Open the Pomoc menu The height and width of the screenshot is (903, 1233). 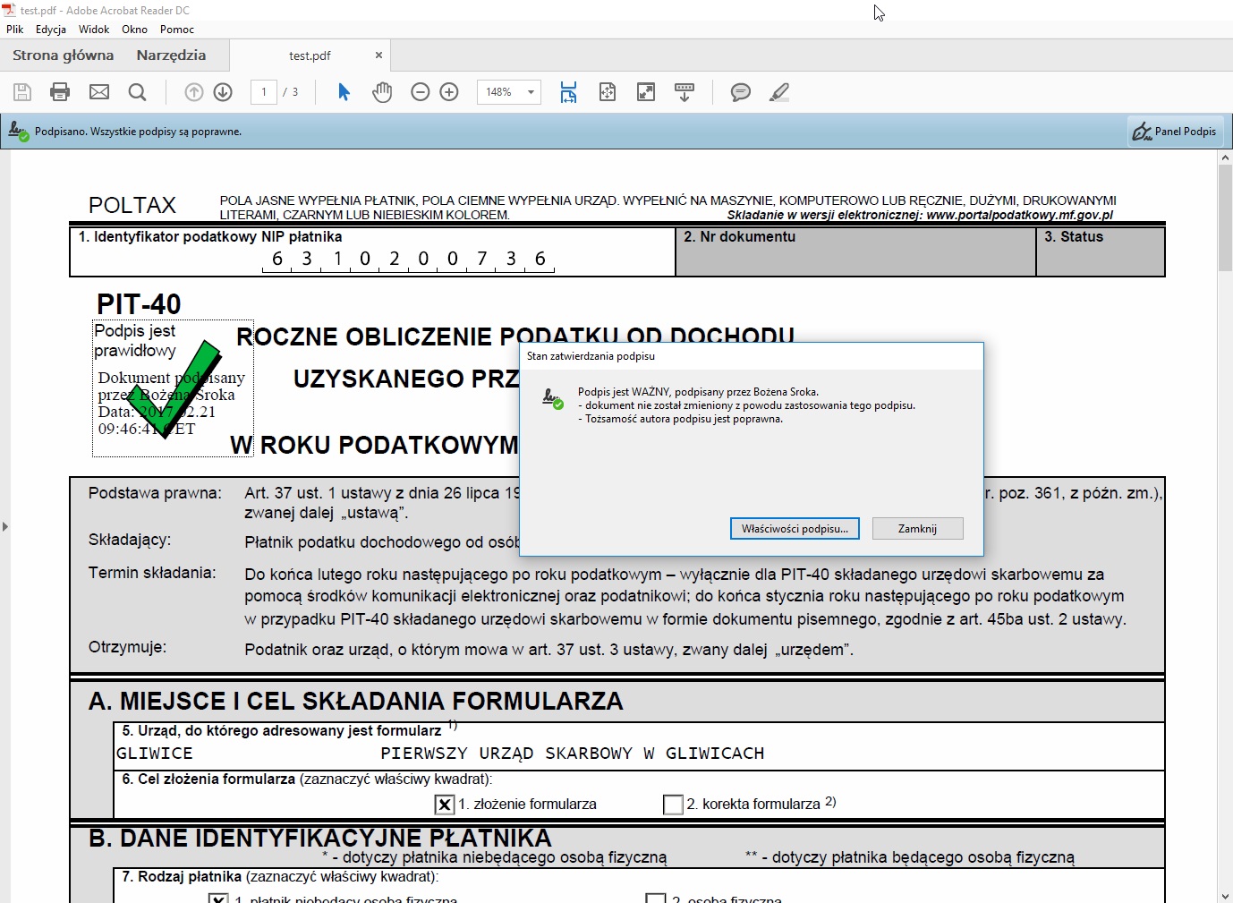pyautogui.click(x=177, y=30)
